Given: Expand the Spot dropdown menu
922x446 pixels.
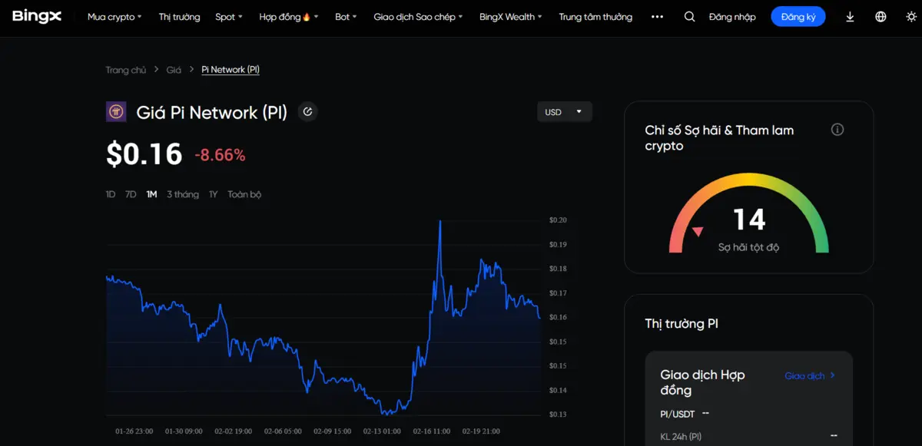Looking at the screenshot, I should (x=228, y=17).
